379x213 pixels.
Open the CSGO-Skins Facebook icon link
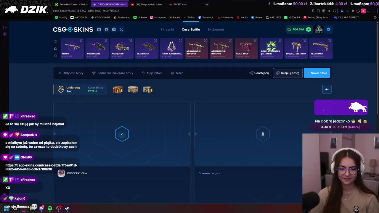[106, 29]
